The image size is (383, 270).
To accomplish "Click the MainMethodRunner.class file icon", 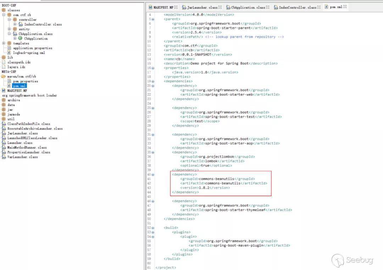I will pos(4,147).
